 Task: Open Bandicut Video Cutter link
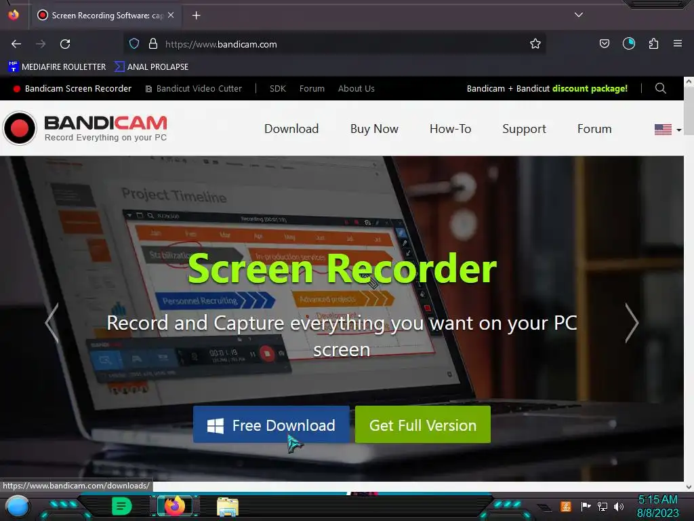[194, 89]
